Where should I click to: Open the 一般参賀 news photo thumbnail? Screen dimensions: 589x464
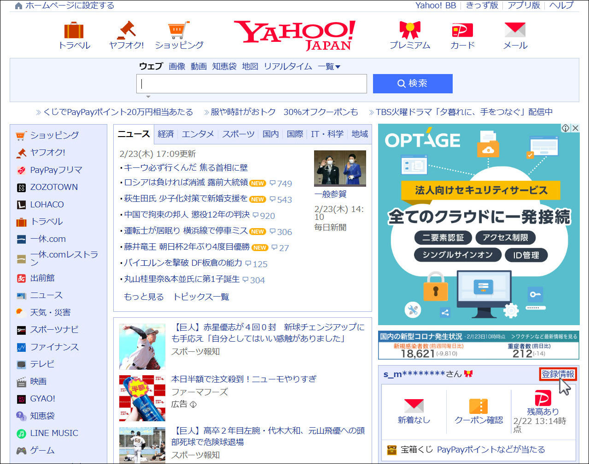tap(340, 168)
